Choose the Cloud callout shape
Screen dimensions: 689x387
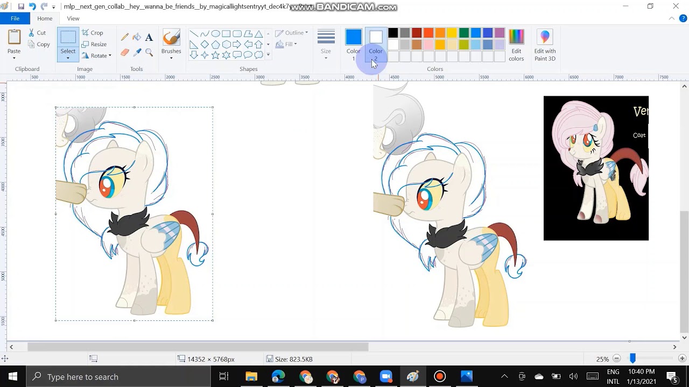click(258, 55)
